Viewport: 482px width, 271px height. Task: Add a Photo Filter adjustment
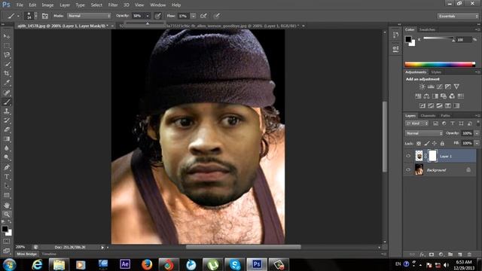coord(444,96)
